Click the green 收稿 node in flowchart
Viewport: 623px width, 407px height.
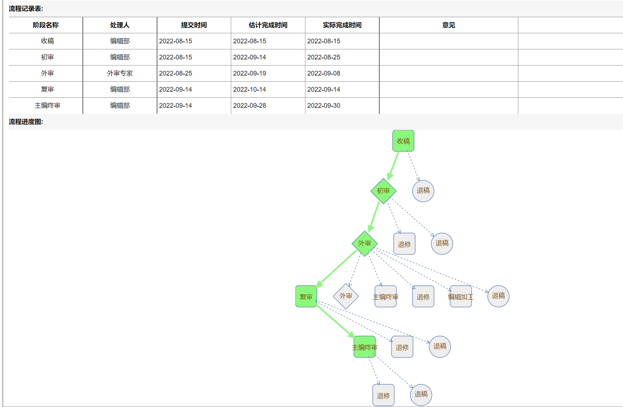[403, 141]
